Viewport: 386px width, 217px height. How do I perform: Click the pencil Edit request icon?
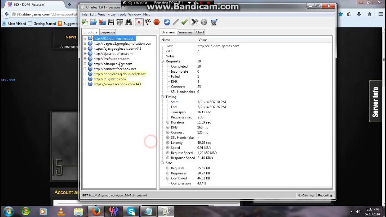pyautogui.click(x=176, y=22)
